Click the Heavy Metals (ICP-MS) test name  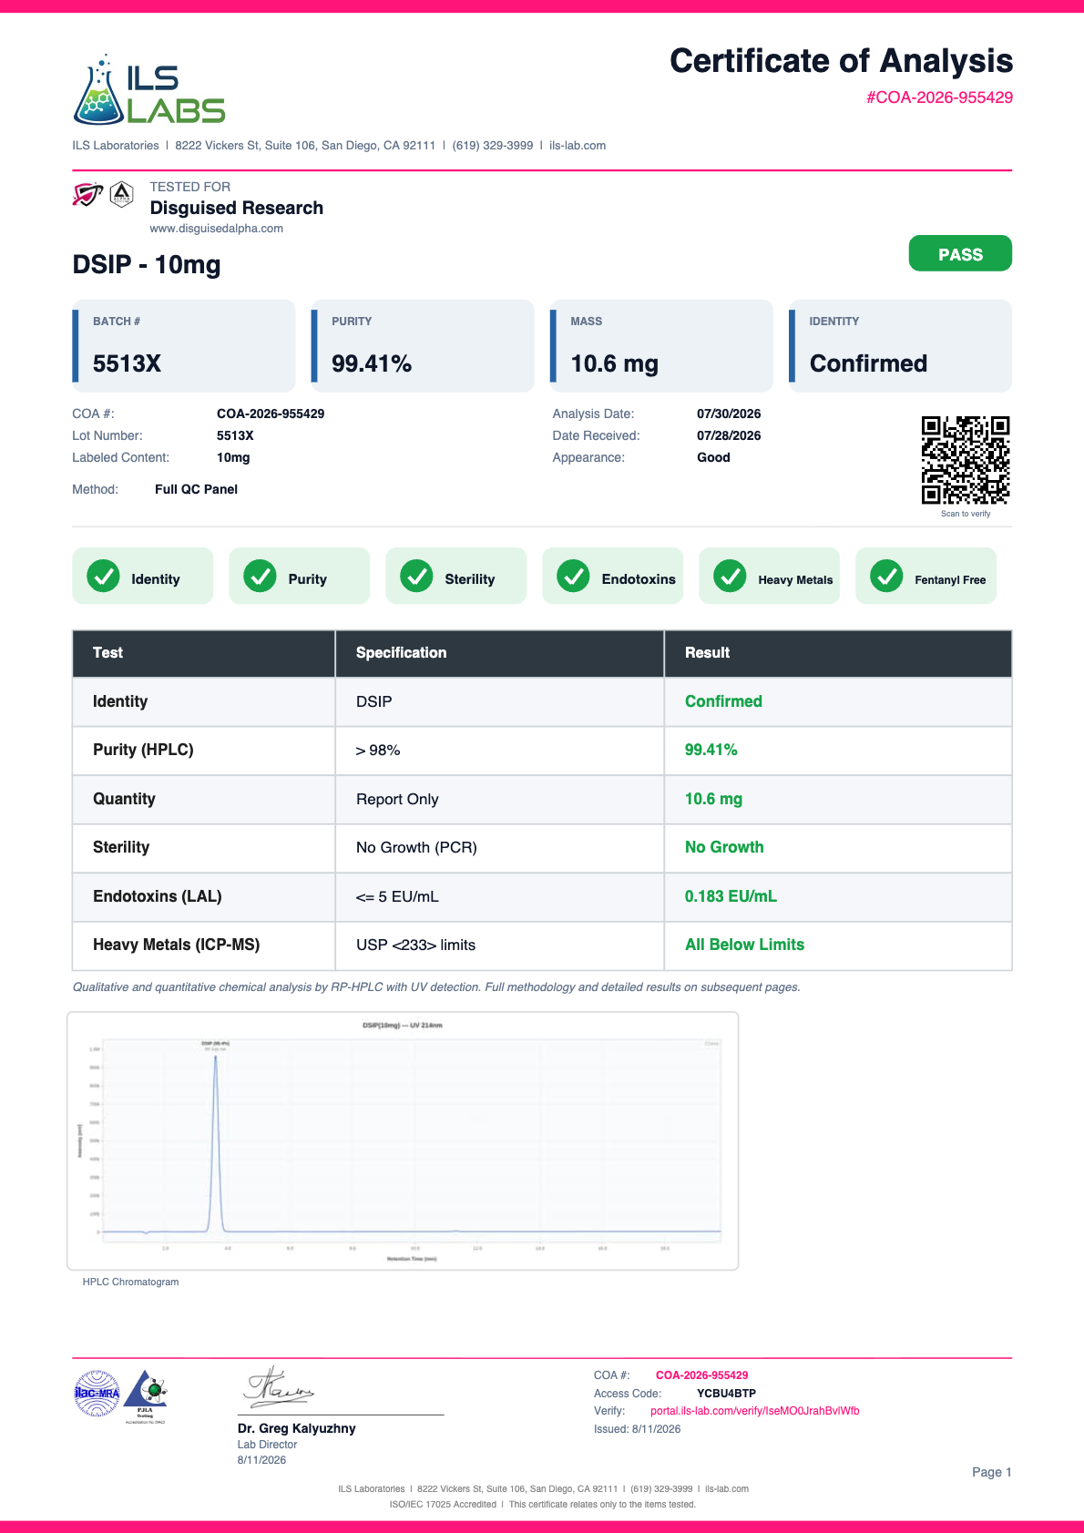[x=176, y=945]
